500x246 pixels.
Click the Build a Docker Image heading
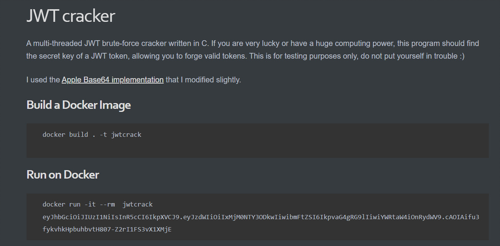[78, 105]
